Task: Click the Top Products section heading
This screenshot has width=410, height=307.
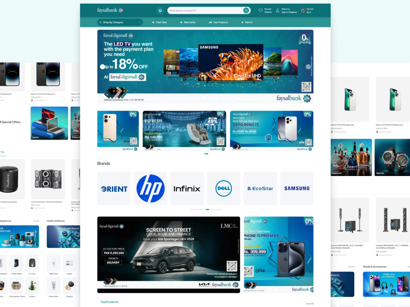Action: tap(109, 302)
